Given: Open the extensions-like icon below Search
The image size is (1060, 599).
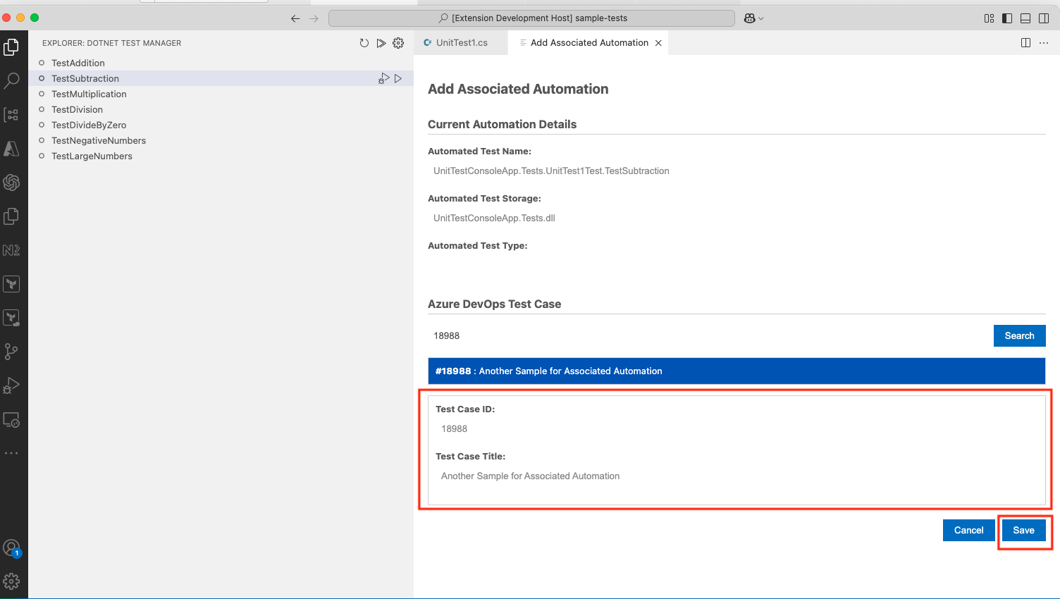Looking at the screenshot, I should 11,115.
